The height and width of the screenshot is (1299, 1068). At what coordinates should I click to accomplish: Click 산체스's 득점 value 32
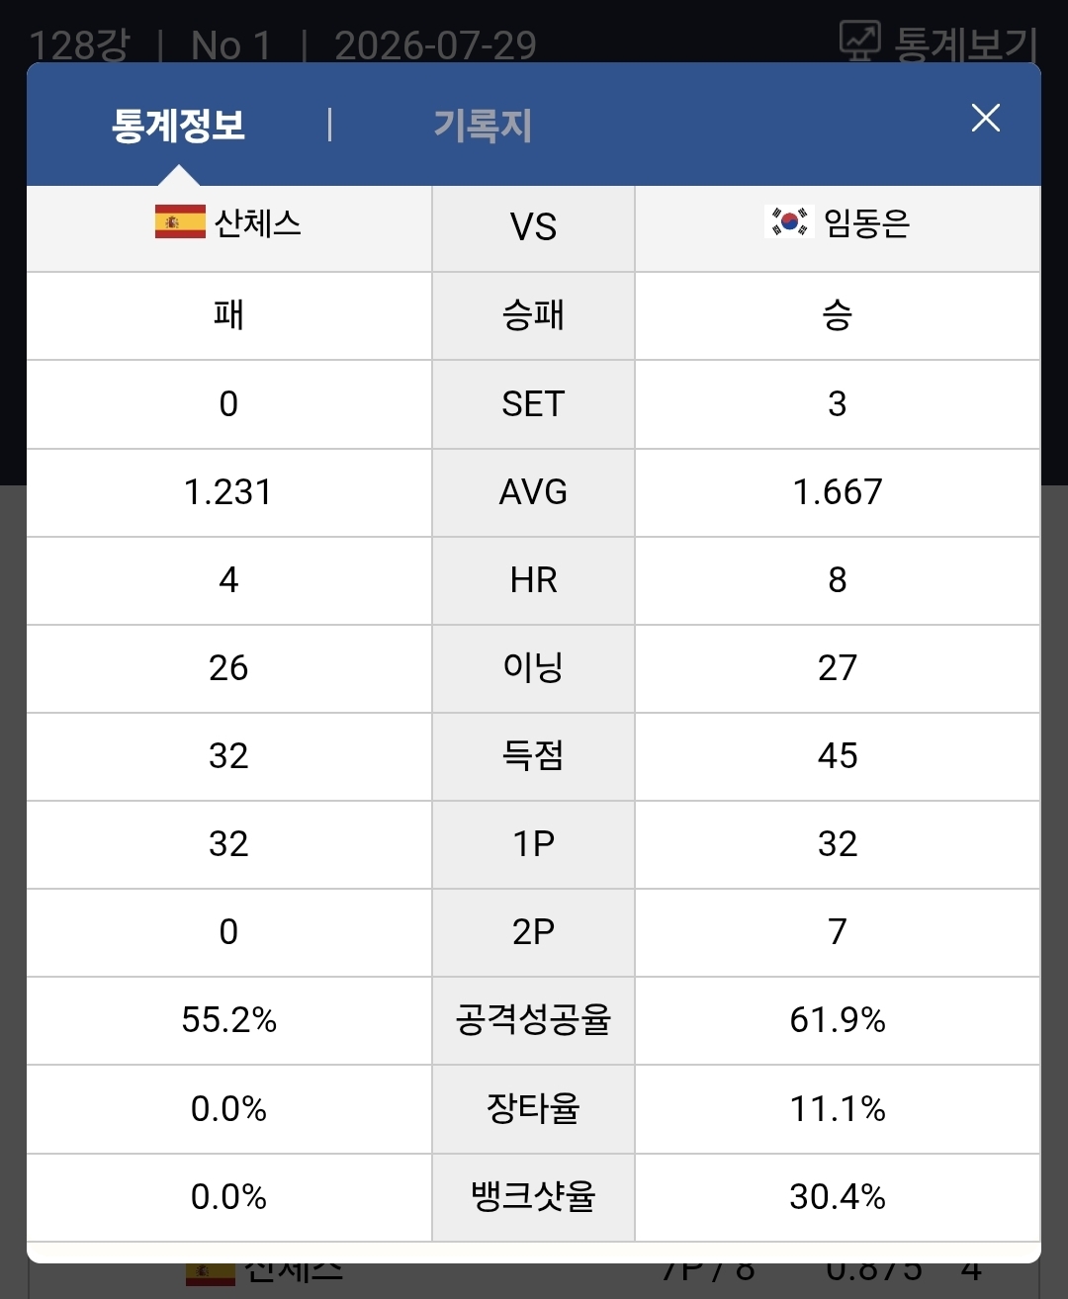coord(228,756)
